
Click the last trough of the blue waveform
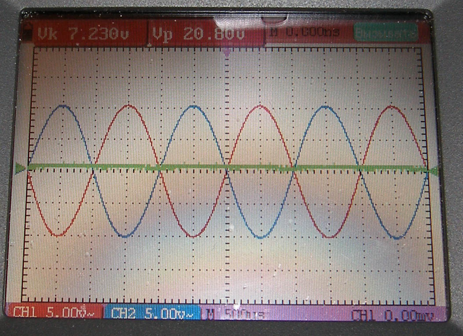point(397,238)
